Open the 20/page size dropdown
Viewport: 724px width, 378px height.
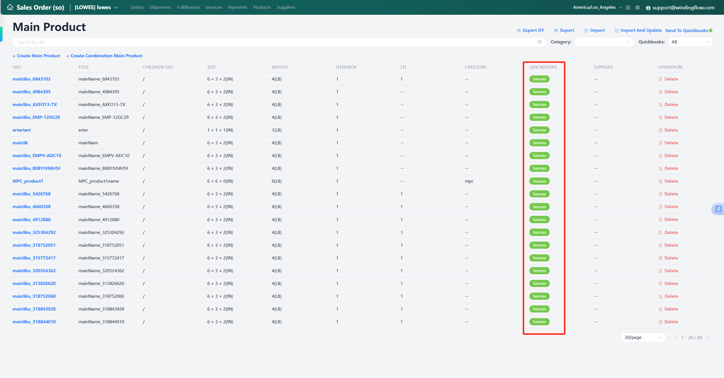(x=643, y=337)
